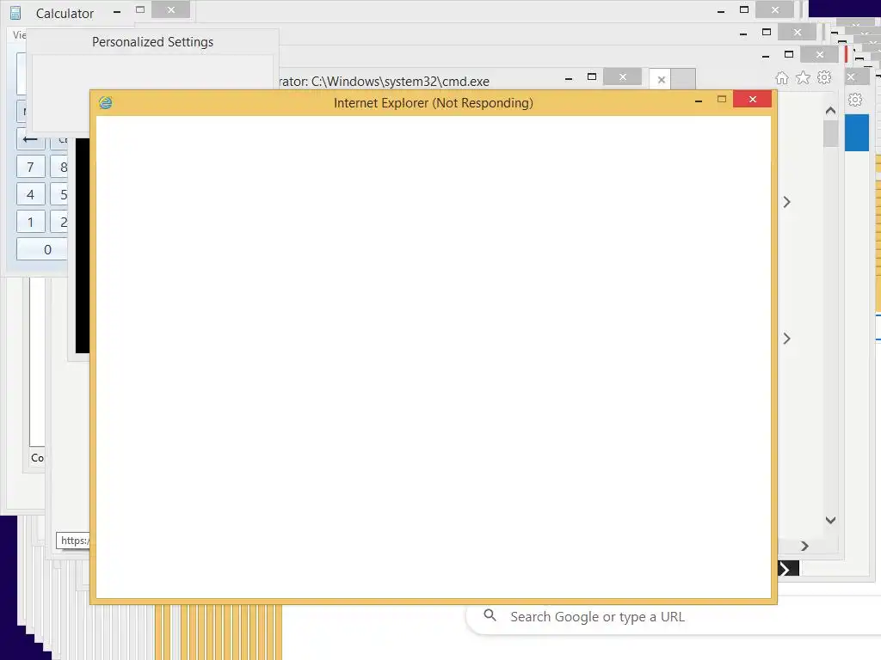Image resolution: width=881 pixels, height=660 pixels.
Task: Click the 0 key in Calculator
Action: tap(43, 249)
